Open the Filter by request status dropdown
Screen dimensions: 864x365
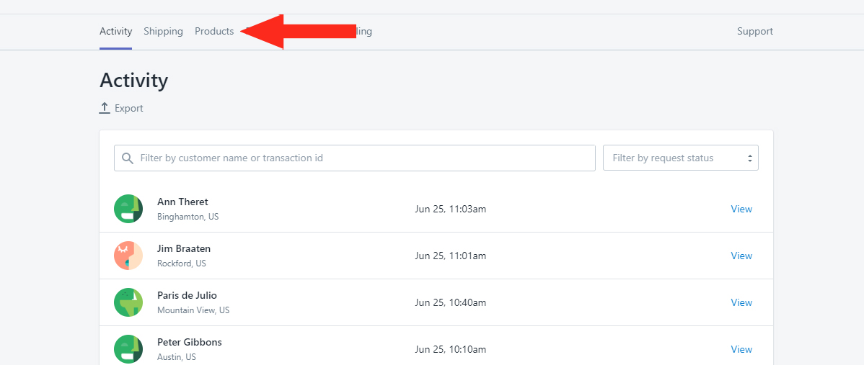pyautogui.click(x=681, y=158)
